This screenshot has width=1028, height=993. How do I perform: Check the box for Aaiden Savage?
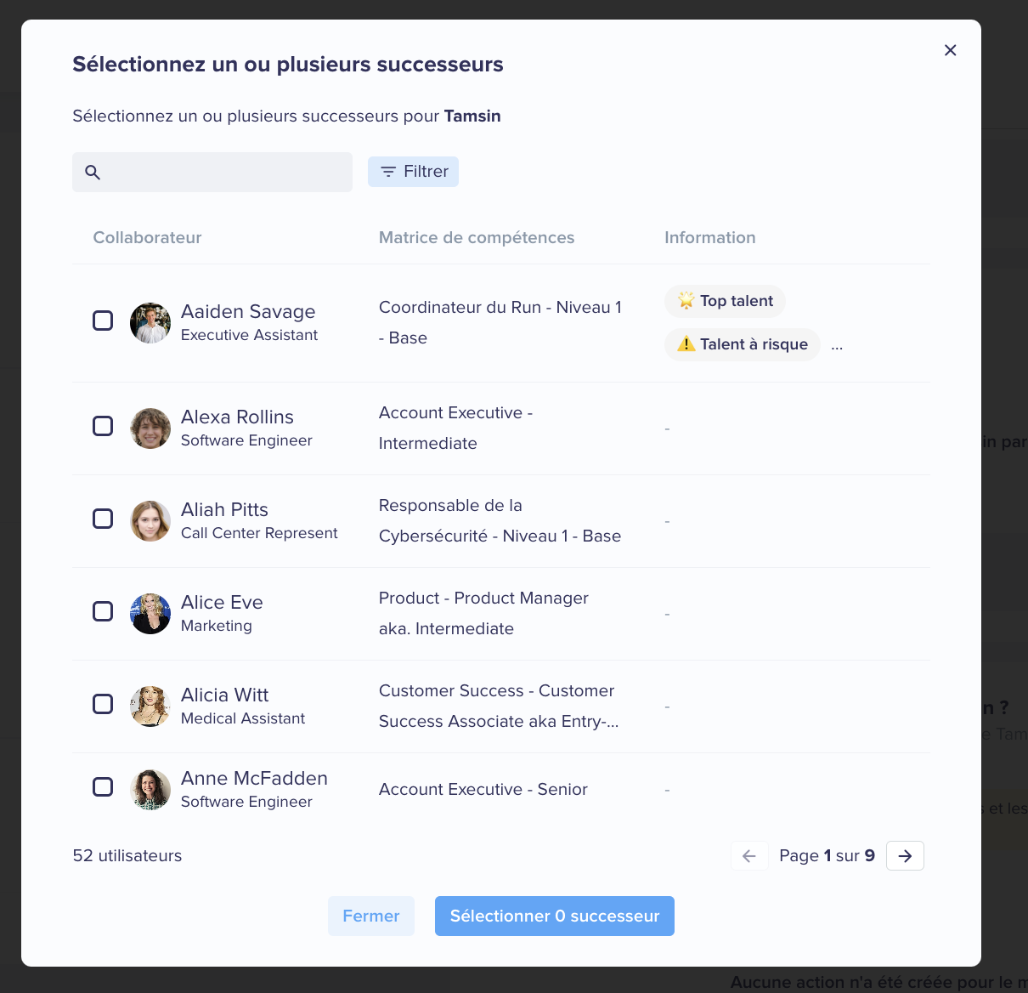click(x=103, y=321)
